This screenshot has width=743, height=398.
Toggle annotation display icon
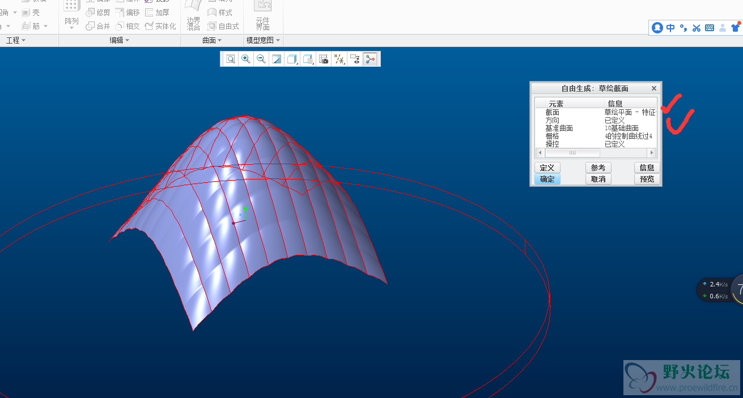tap(355, 59)
